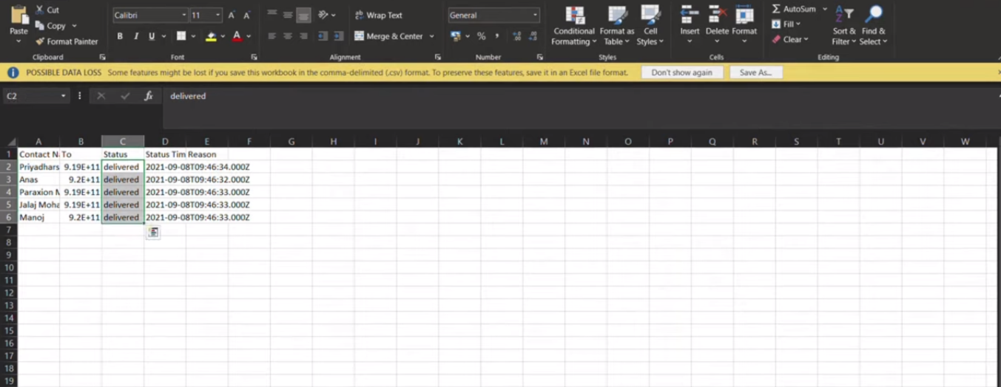The height and width of the screenshot is (387, 1001).
Task: Toggle bold formatting
Action: click(120, 36)
